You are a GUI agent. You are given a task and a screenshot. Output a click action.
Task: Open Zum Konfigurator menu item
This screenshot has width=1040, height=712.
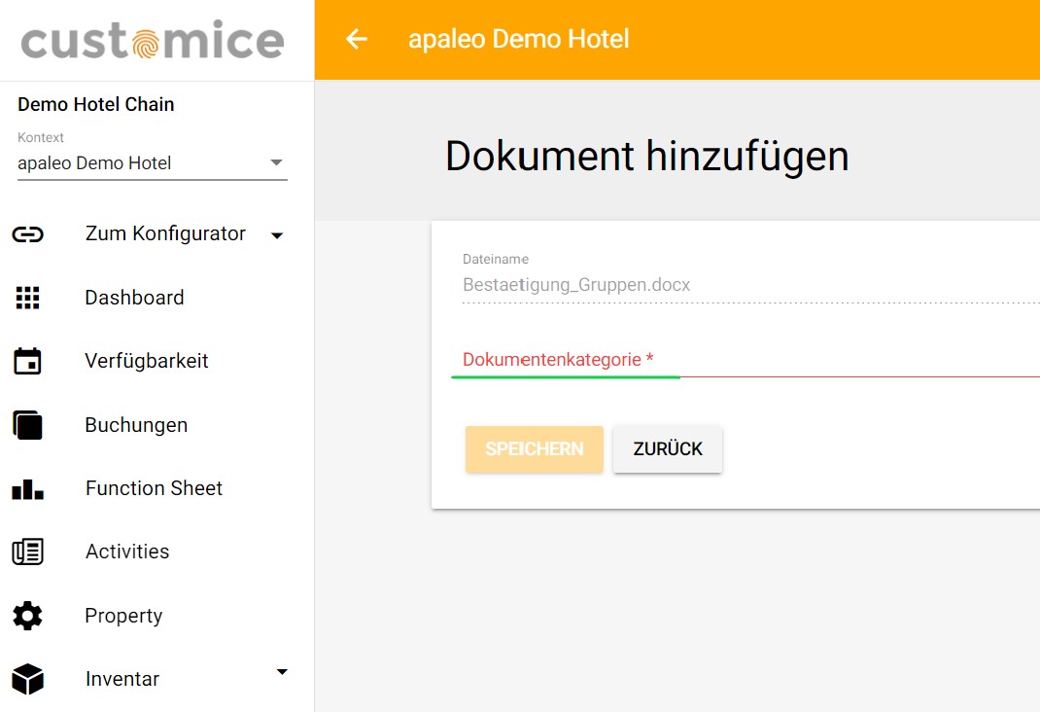[x=165, y=233]
